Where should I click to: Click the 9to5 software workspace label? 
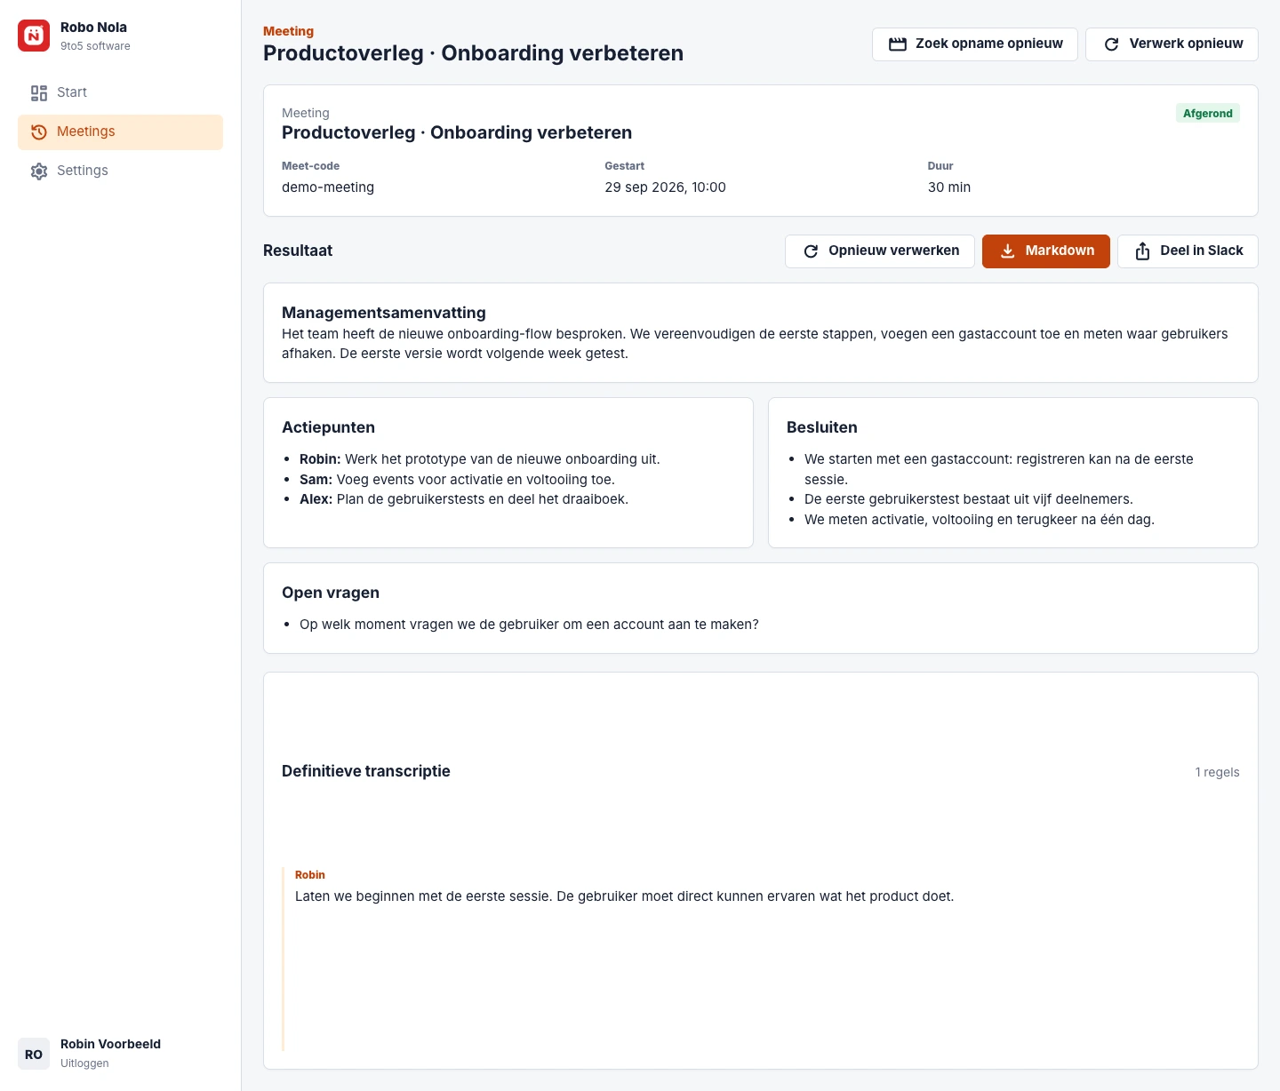(x=95, y=46)
